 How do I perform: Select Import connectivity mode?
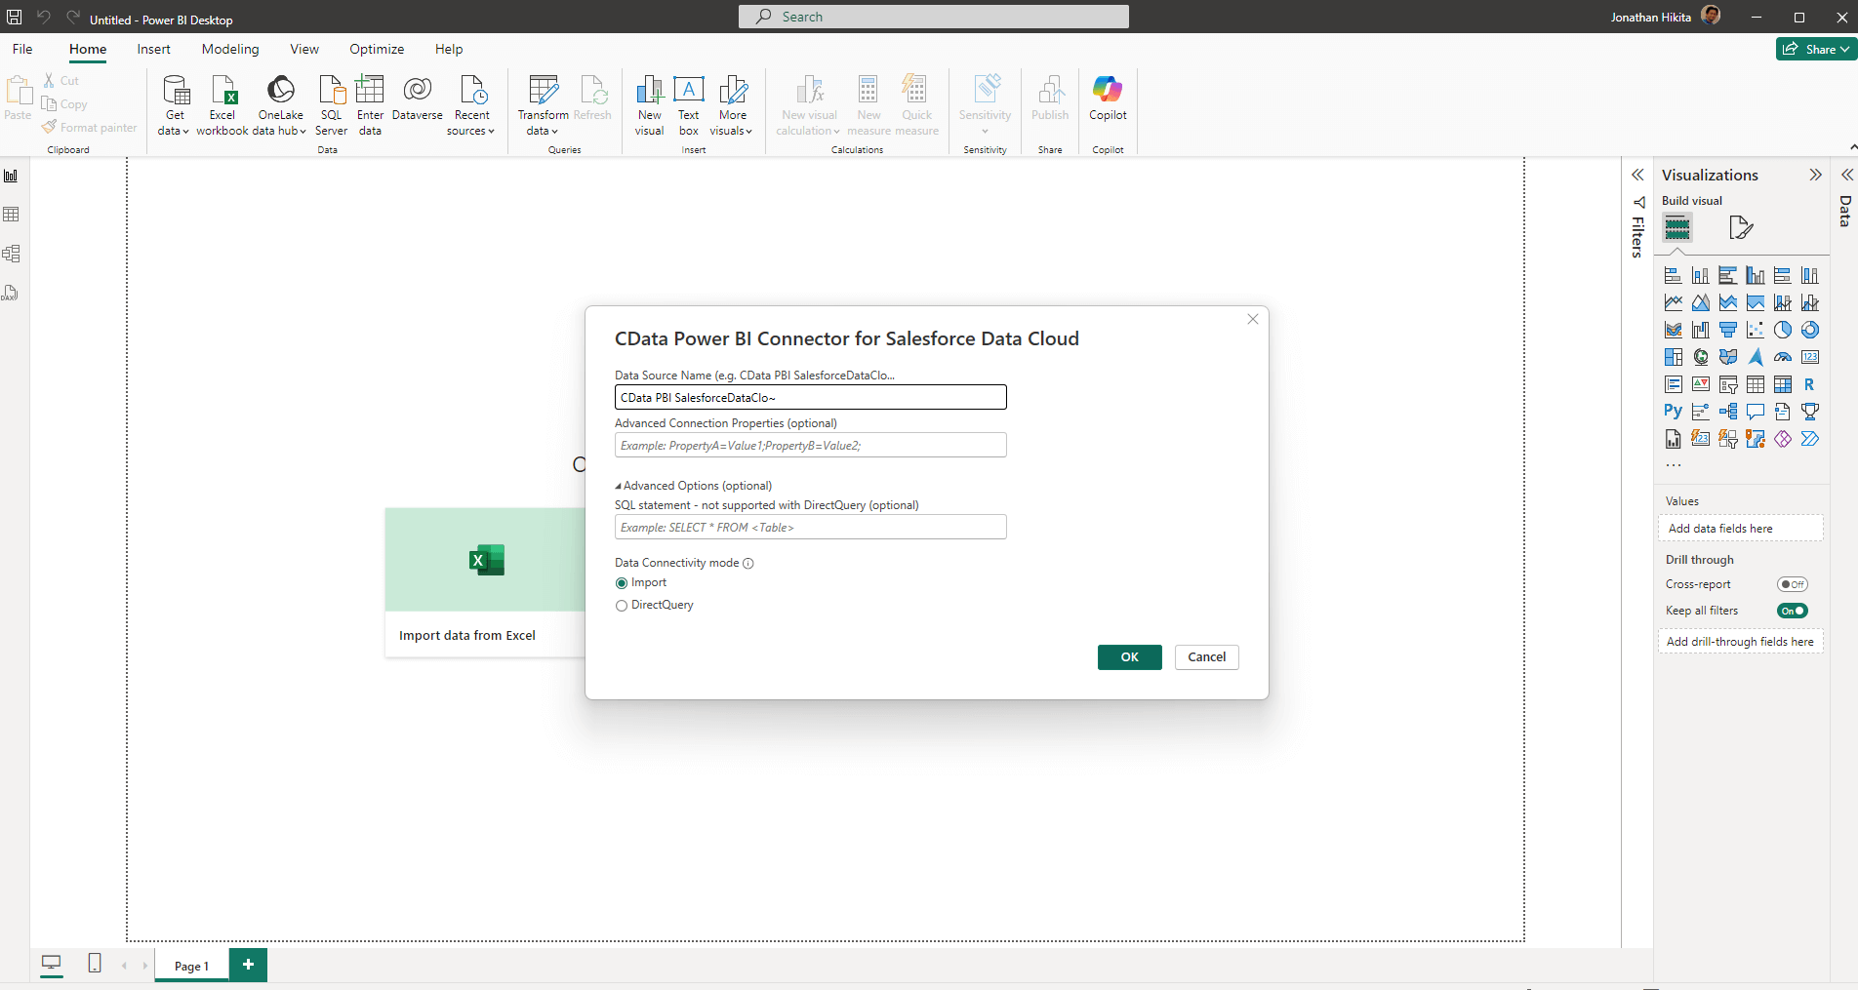pos(622,583)
